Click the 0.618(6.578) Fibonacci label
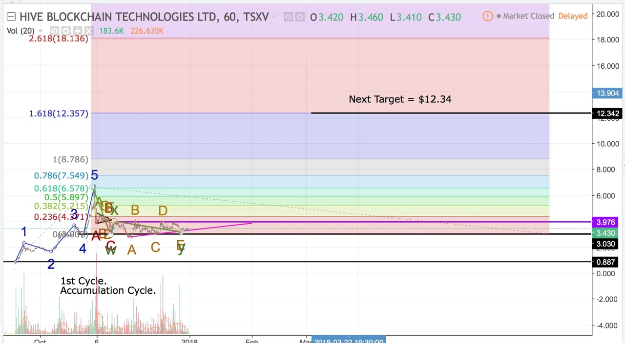Viewport: 625px width, 343px height. [x=61, y=189]
